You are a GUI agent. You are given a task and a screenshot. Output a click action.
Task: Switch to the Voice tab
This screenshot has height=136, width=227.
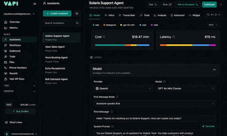(109, 15)
